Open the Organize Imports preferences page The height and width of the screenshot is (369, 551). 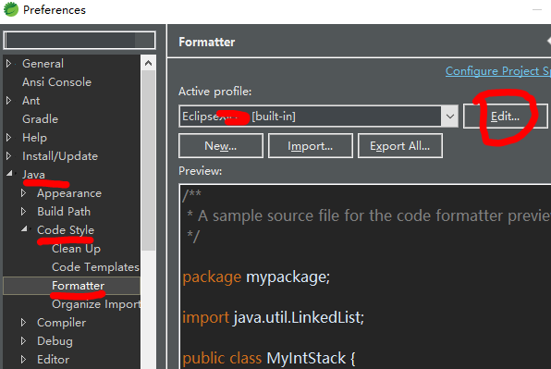coord(96,304)
